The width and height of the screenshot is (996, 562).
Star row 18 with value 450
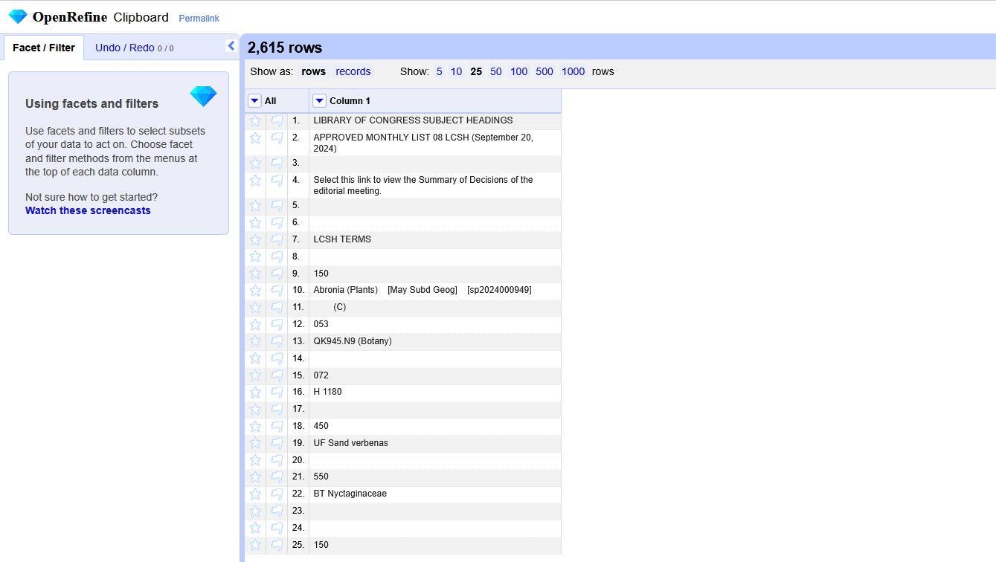pyautogui.click(x=255, y=426)
